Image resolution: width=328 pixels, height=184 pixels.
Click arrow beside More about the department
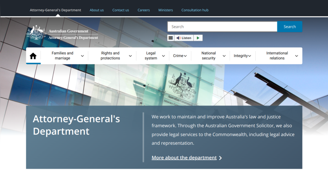coord(220,158)
